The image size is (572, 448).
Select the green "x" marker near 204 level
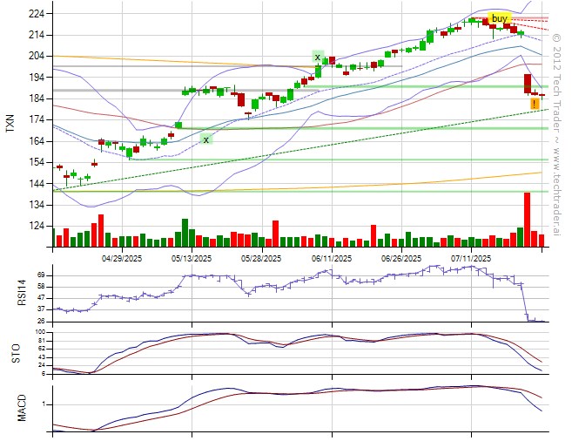tap(318, 57)
